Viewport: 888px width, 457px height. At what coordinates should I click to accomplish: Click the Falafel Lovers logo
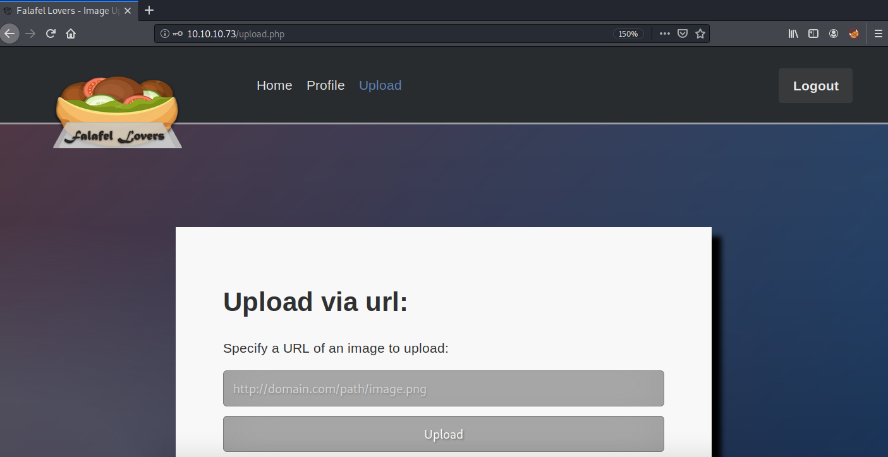pyautogui.click(x=117, y=113)
